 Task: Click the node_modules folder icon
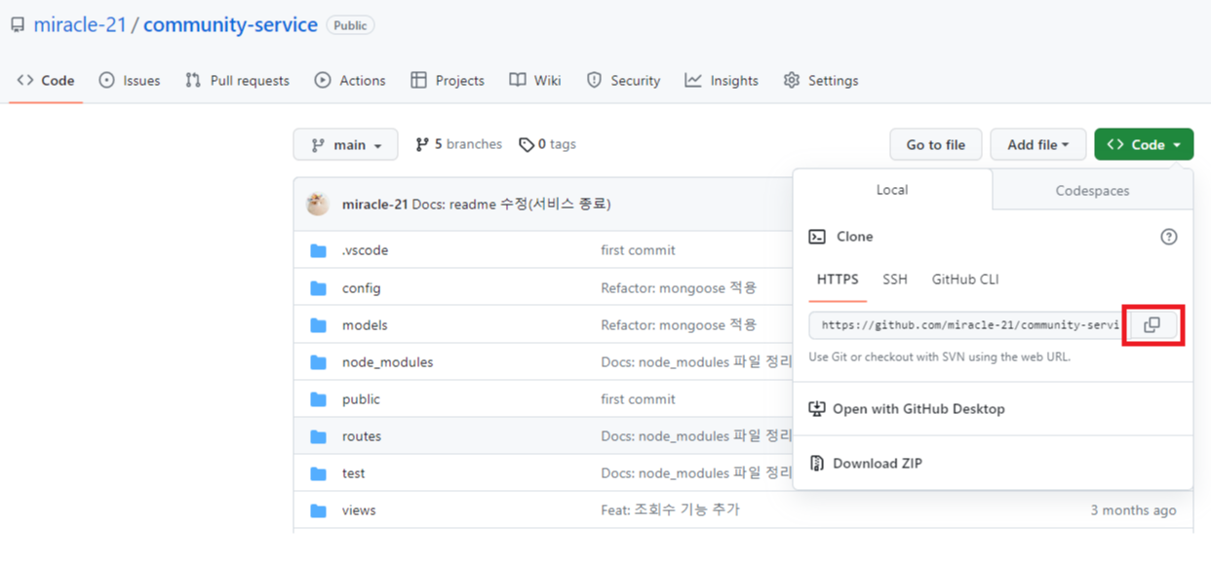coord(318,361)
